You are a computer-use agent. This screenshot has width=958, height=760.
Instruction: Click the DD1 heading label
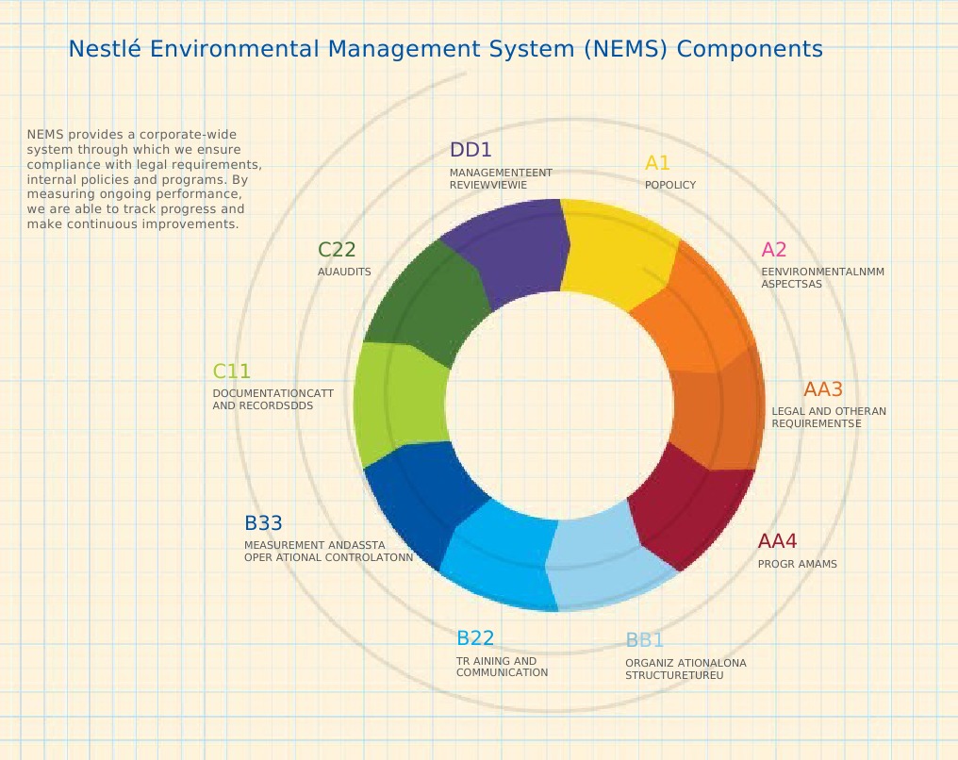(471, 150)
